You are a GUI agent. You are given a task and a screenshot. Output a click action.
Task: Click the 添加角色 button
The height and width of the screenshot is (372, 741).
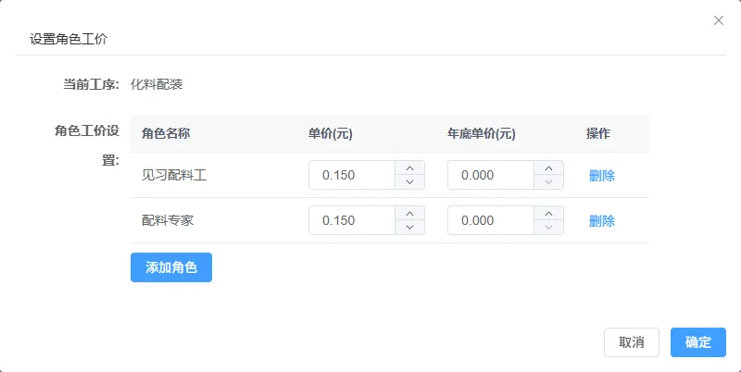(171, 267)
